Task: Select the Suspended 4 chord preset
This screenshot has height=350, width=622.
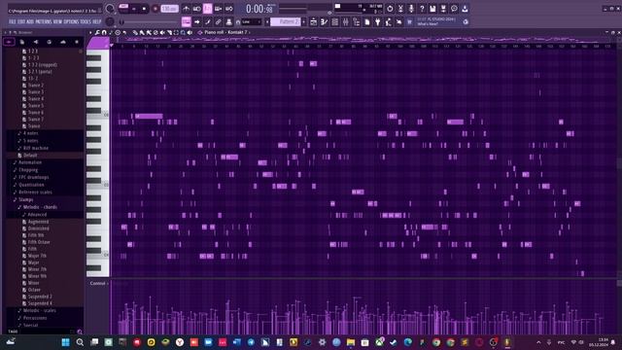Action: [40, 303]
